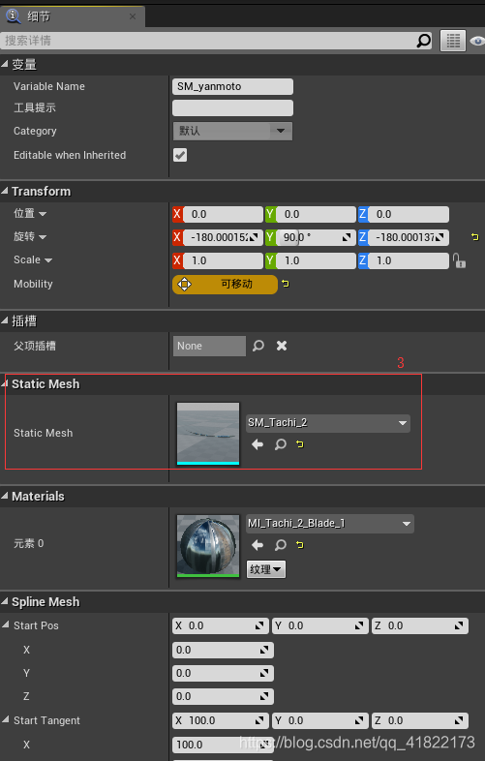This screenshot has height=761, width=485.
Task: Click the Scale X value field
Action: point(223,260)
